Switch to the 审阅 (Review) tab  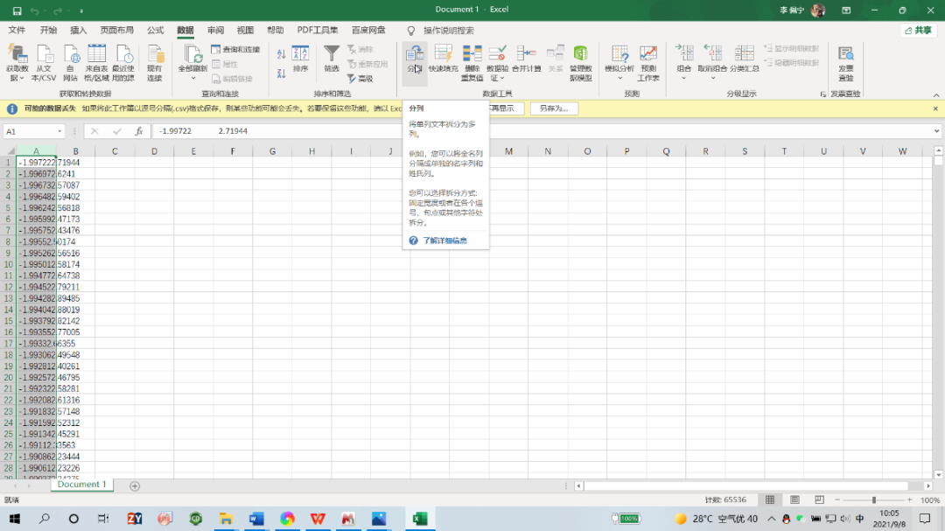215,30
